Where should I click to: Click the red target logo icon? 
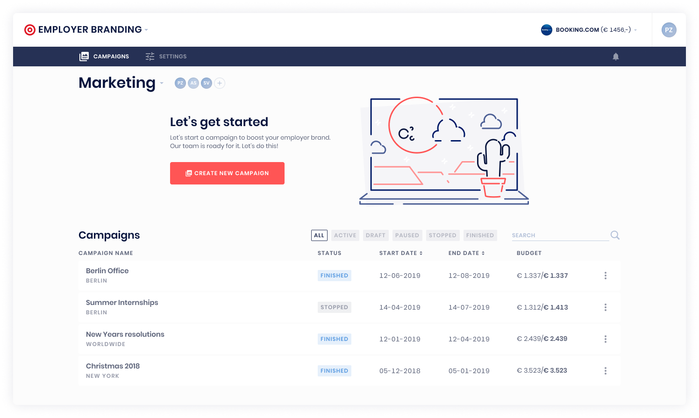[30, 30]
